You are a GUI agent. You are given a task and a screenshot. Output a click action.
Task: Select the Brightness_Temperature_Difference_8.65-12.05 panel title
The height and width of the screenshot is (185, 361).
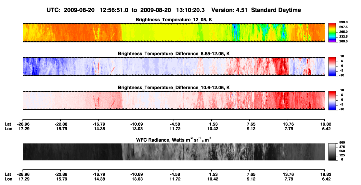tap(174, 54)
